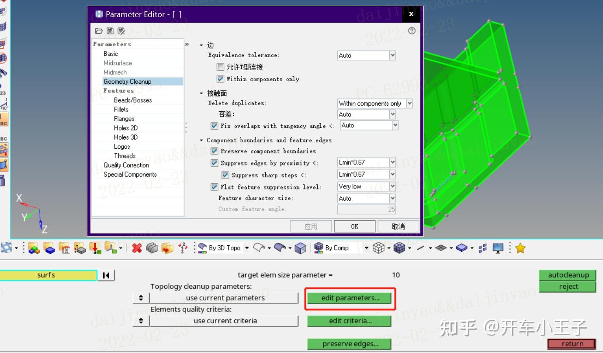Open the Equivalence tolerance dropdown
Viewport: 603px width, 353px height.
366,55
